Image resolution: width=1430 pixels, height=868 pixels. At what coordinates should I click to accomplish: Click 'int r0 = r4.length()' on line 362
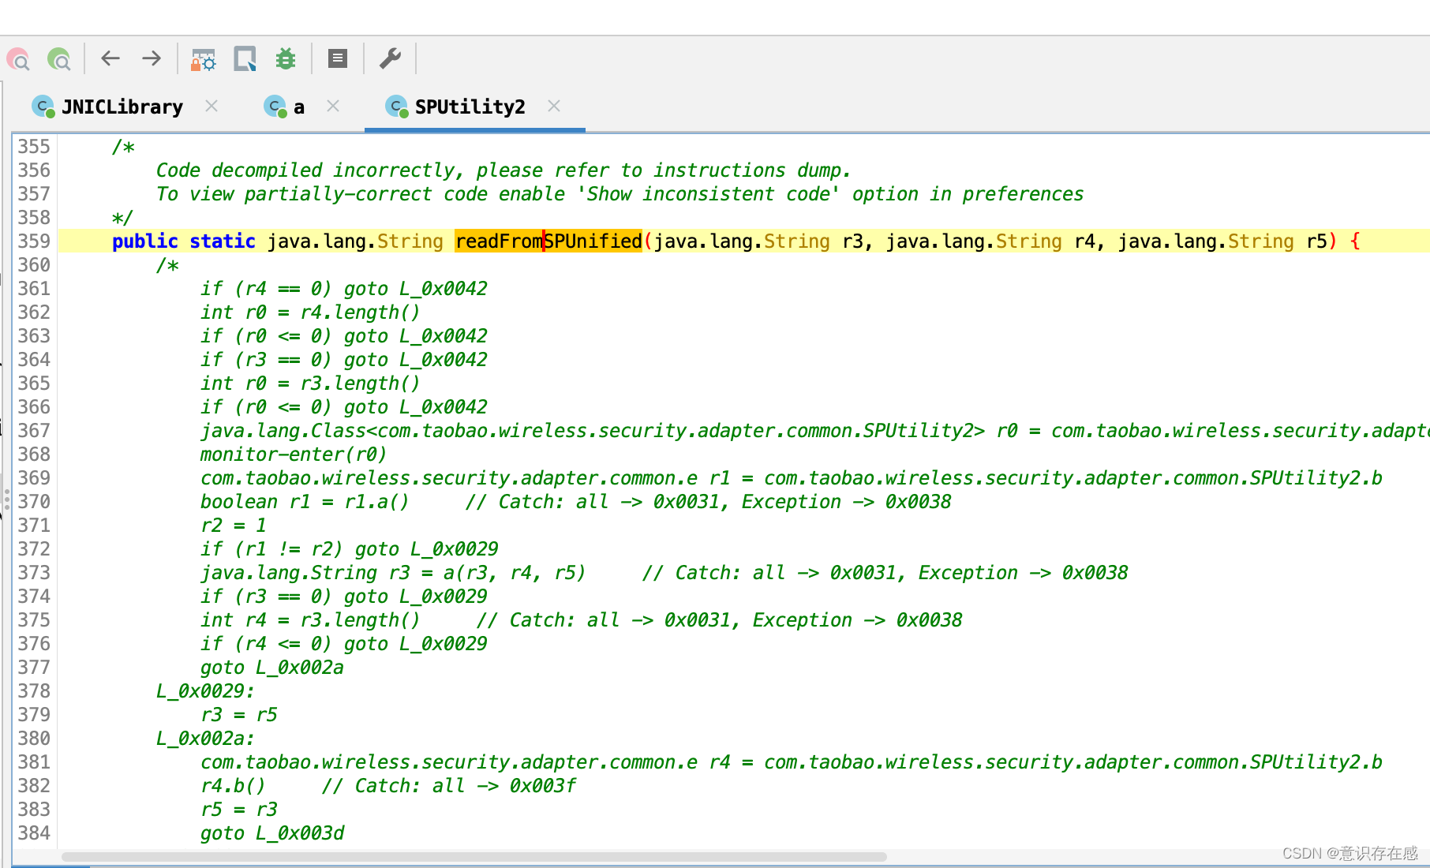[310, 312]
